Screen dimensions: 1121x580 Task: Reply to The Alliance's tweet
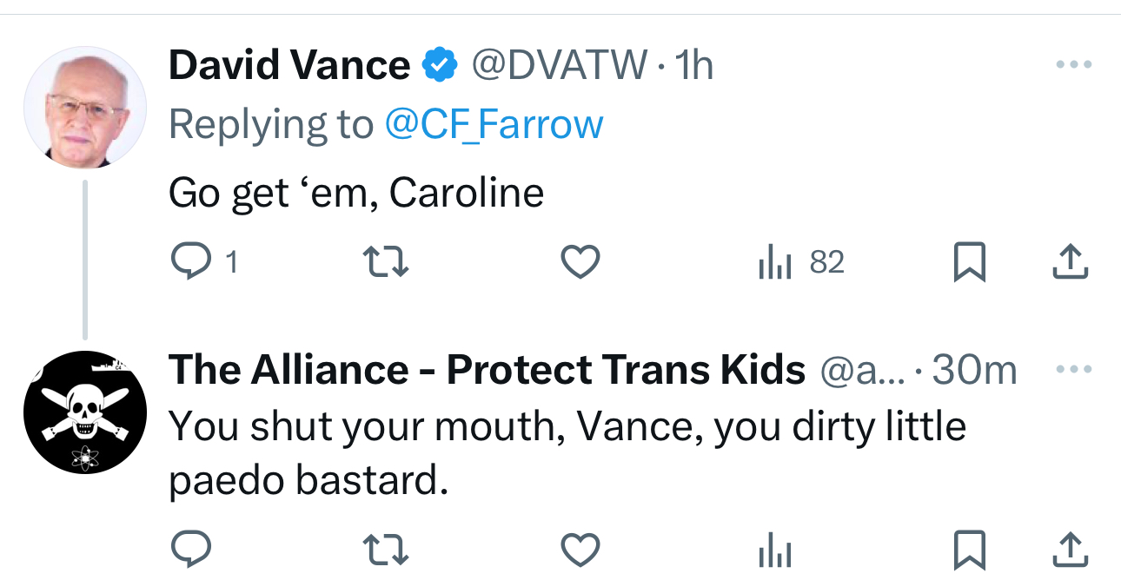pyautogui.click(x=191, y=549)
